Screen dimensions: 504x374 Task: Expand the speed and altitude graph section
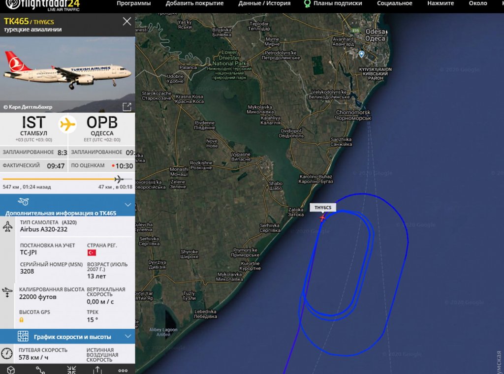128,337
